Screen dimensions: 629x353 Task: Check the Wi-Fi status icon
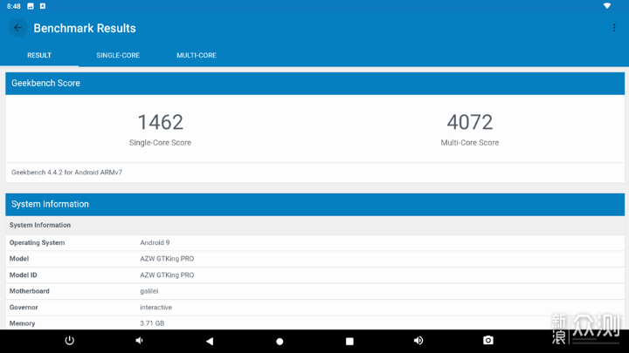[607, 6]
